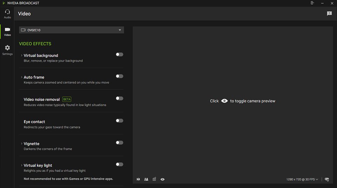Click the 'Video' page header text
This screenshot has height=188, width=337.
click(x=24, y=14)
